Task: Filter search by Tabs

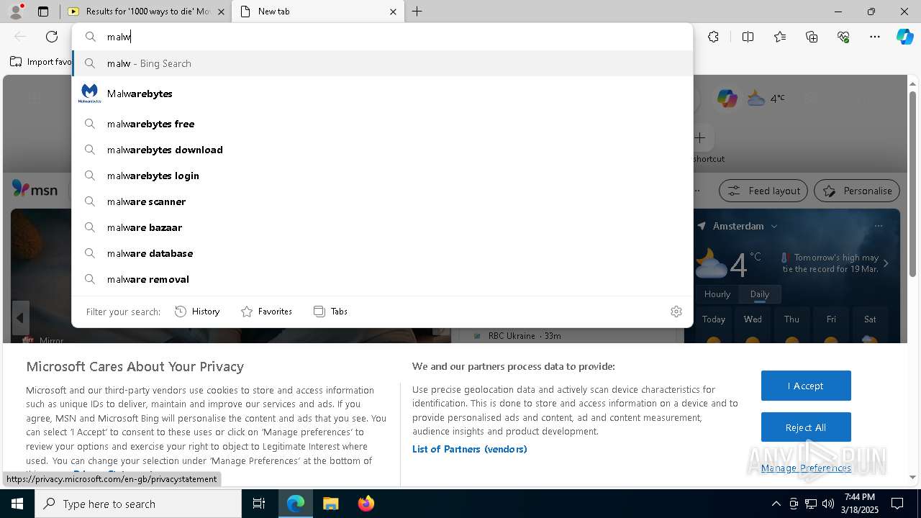Action: (330, 312)
